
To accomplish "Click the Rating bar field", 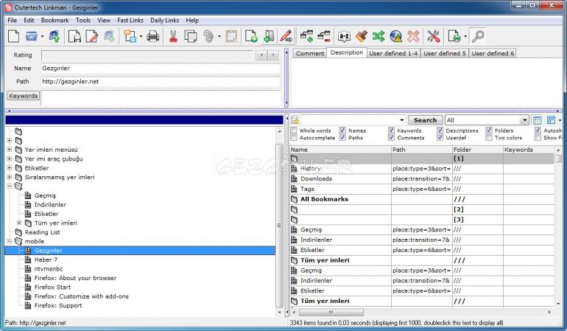I will (x=147, y=55).
